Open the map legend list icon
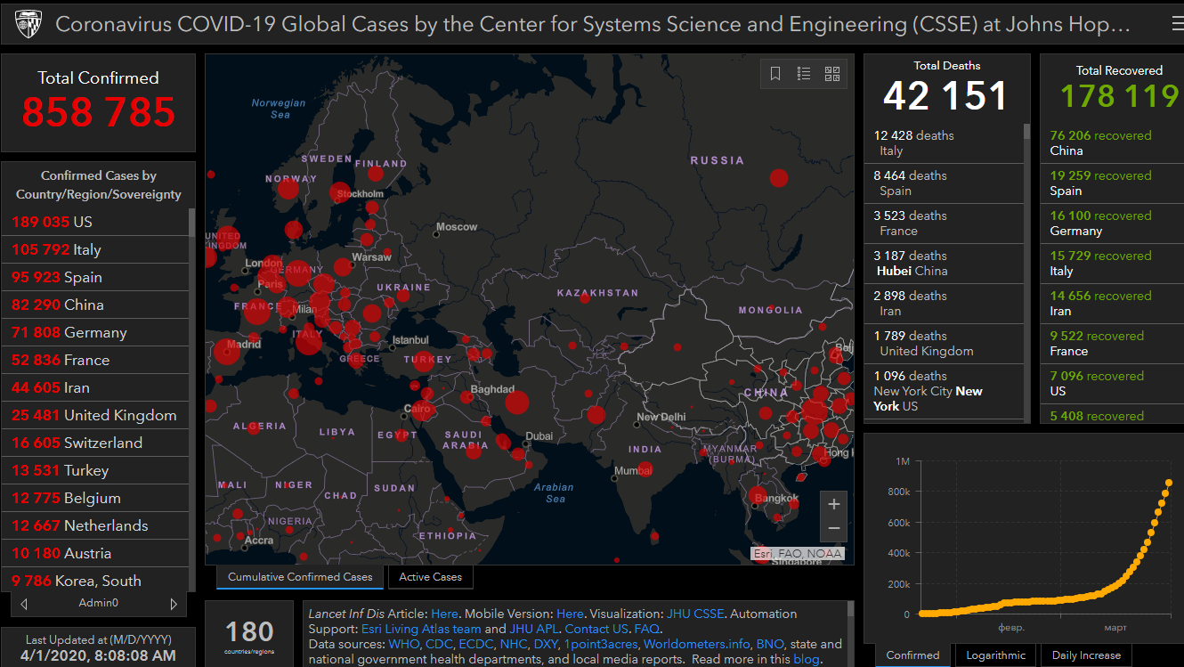This screenshot has width=1184, height=667. pyautogui.click(x=804, y=74)
